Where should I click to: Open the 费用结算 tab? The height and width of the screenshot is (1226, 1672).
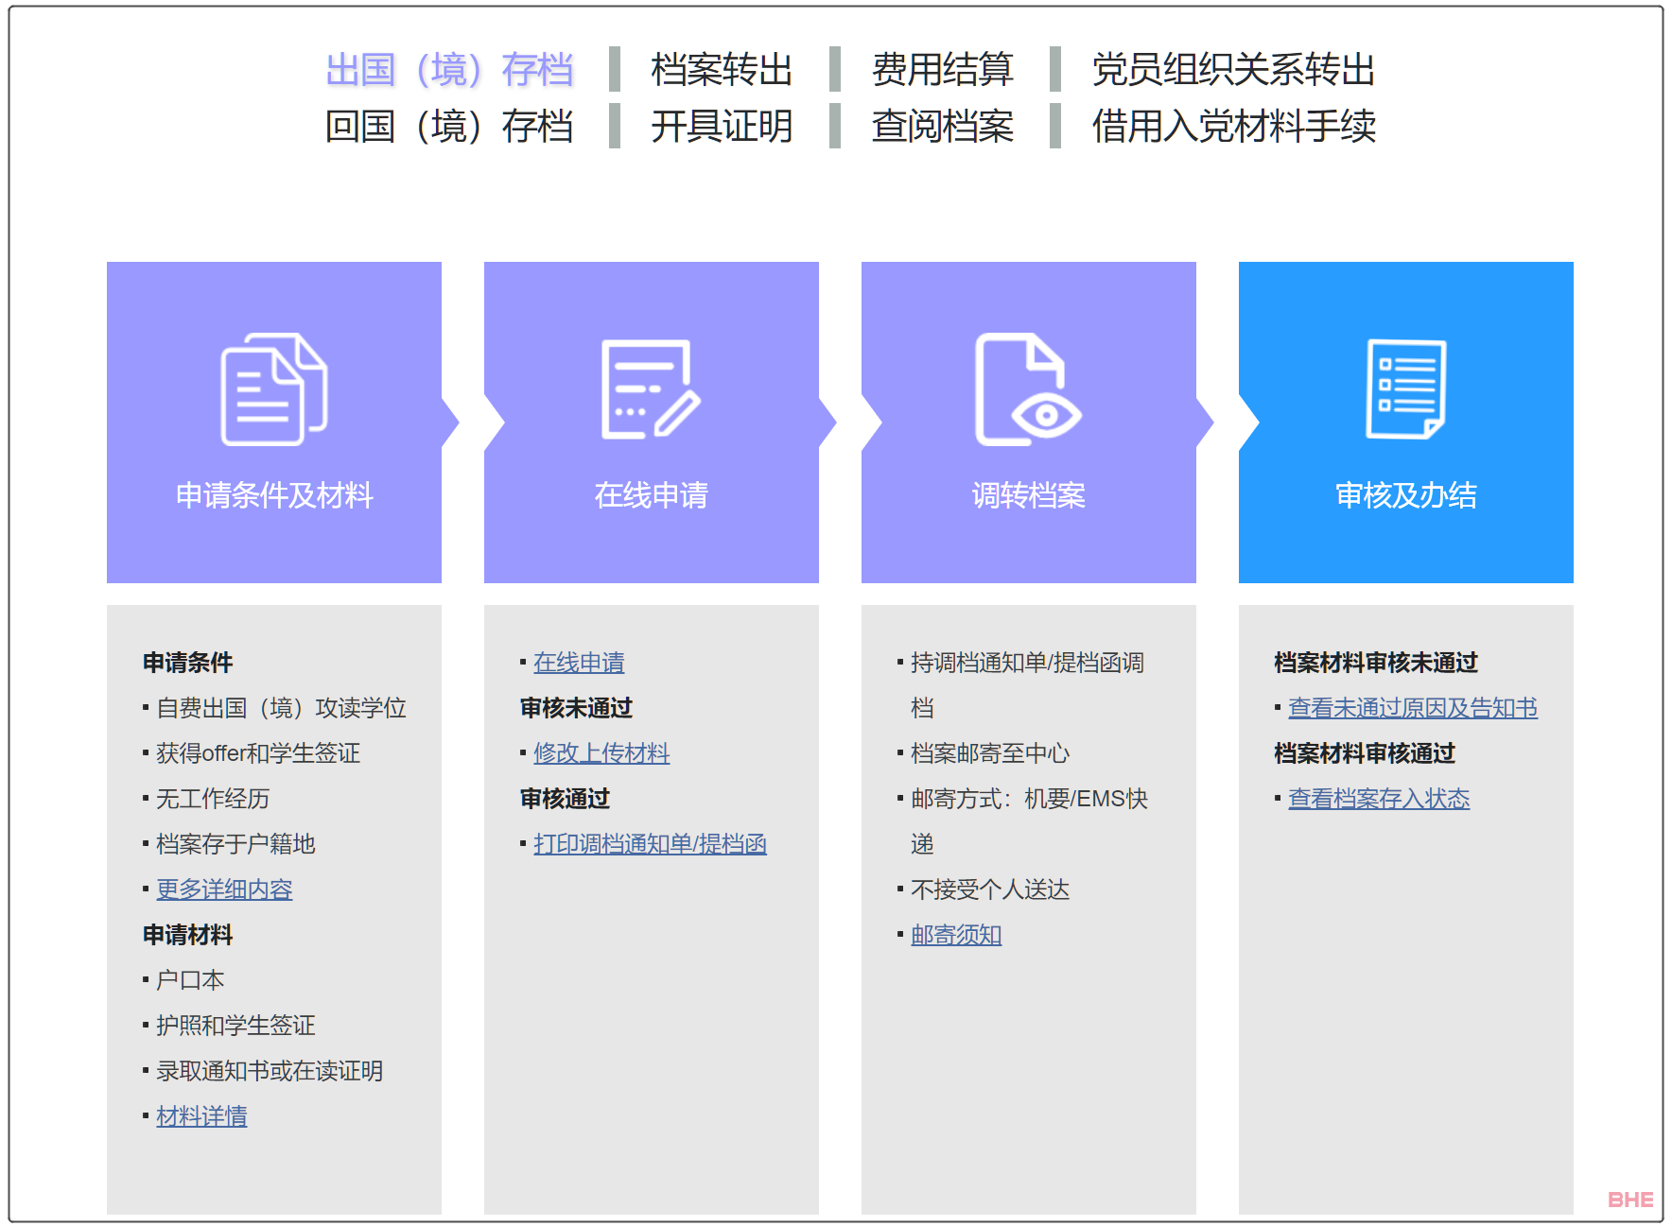pyautogui.click(x=942, y=70)
